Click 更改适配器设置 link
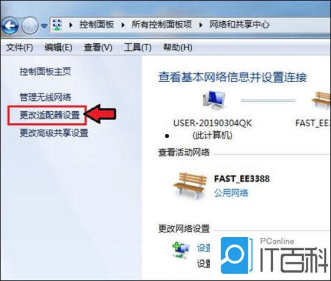This screenshot has height=281, width=331. [x=50, y=115]
